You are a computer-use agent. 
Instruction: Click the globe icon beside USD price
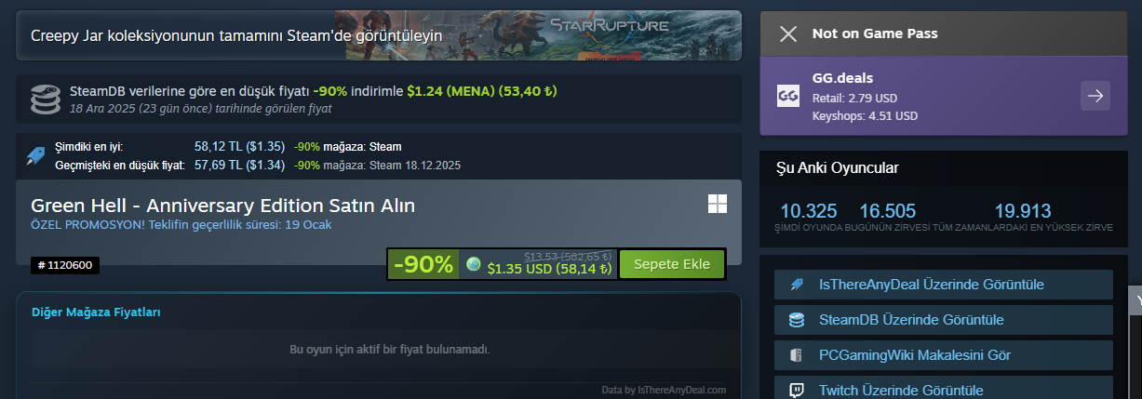coord(474,265)
